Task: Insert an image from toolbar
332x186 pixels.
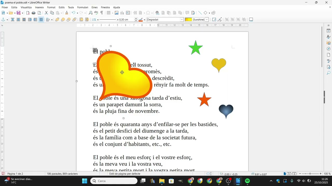Action: [116, 13]
